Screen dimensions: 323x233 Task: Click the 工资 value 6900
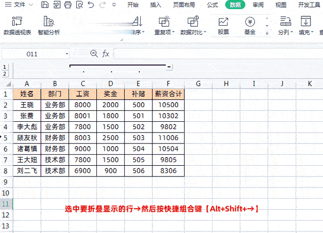pyautogui.click(x=83, y=171)
